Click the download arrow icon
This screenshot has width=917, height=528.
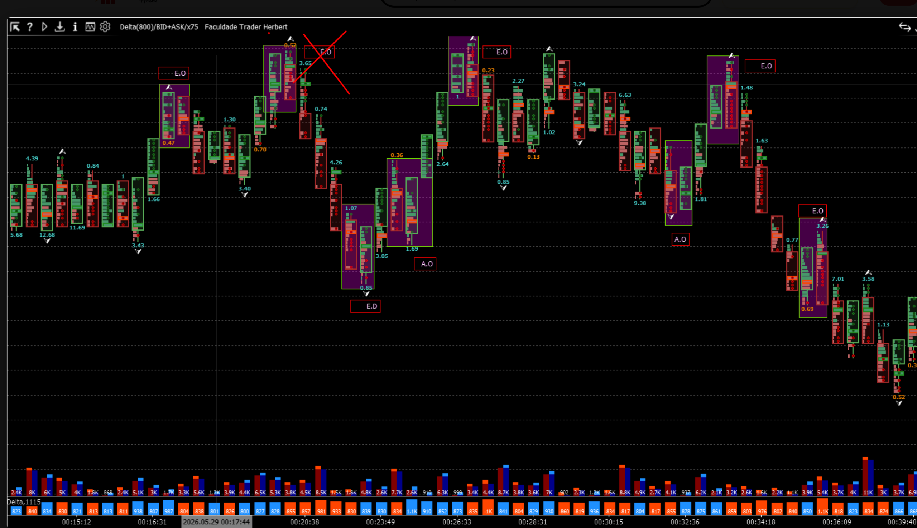(59, 27)
